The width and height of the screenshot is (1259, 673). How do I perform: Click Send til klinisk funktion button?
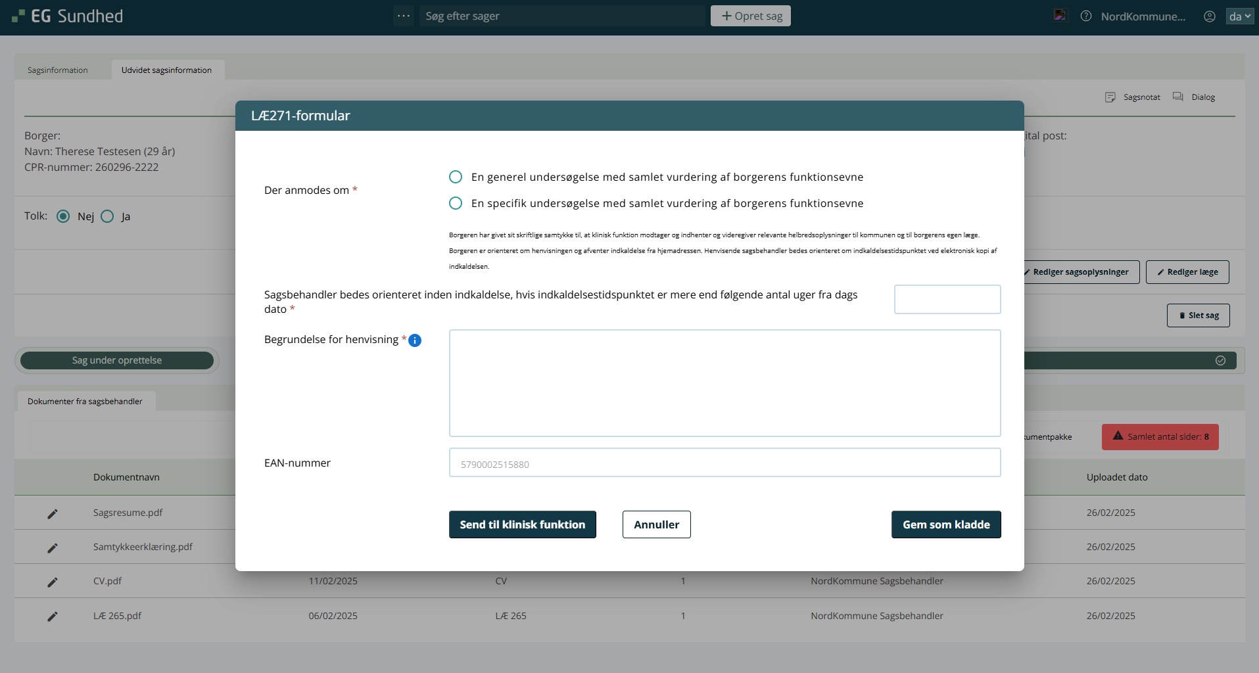522,524
